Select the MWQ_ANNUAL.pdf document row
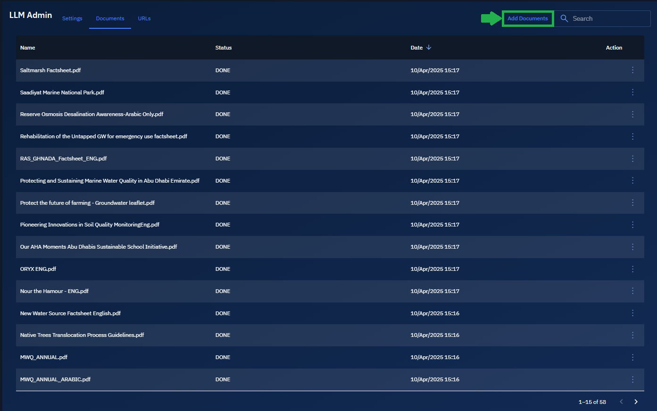This screenshot has height=411, width=657. pos(44,357)
